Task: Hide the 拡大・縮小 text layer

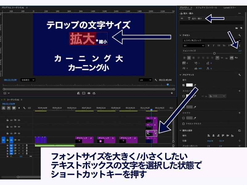Action: pos(182,18)
